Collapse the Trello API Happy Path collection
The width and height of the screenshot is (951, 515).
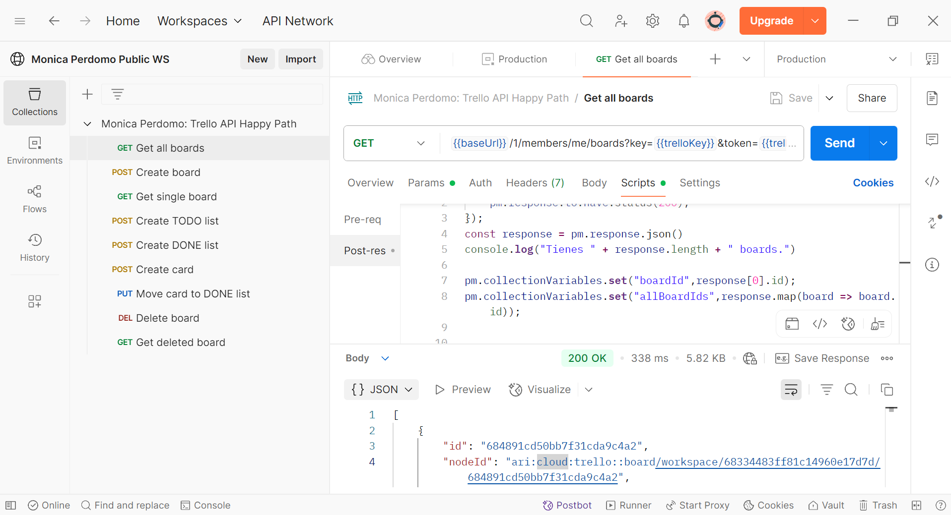87,124
